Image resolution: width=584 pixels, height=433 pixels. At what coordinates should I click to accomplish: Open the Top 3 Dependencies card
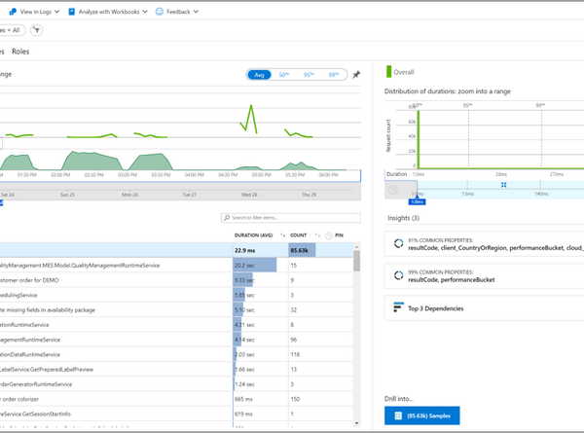[484, 308]
